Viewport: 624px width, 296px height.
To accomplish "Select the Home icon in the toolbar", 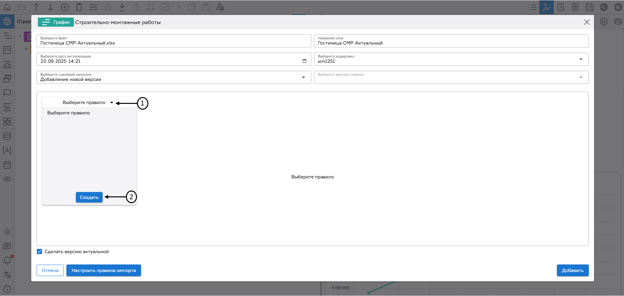I will [x=7, y=7].
